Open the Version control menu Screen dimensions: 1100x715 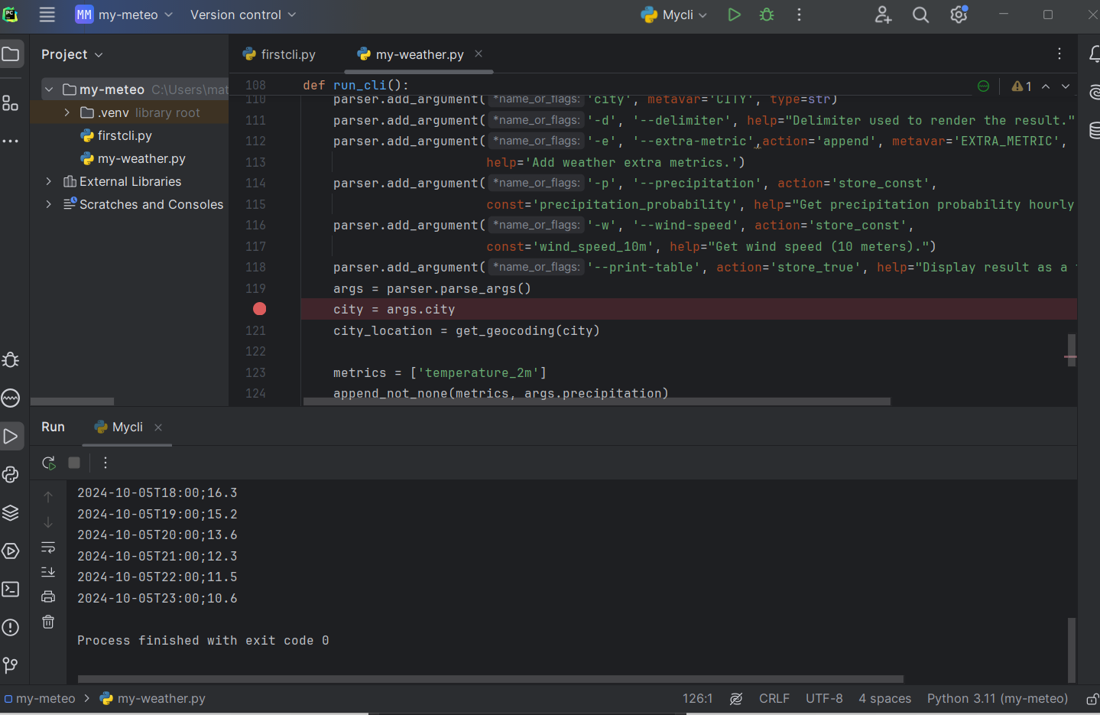point(242,15)
